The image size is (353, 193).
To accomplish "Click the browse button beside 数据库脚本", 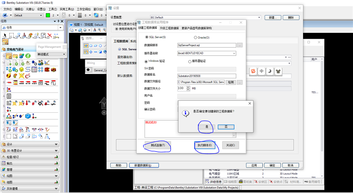I will coord(240,45).
